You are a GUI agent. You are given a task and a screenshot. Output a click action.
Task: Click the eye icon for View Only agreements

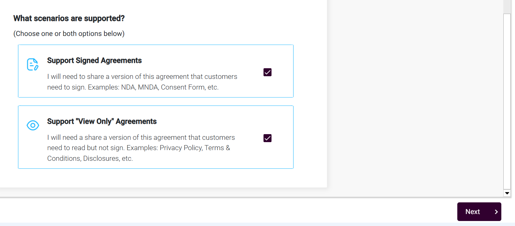point(33,125)
